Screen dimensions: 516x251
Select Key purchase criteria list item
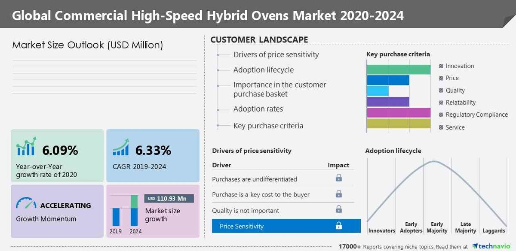(268, 126)
